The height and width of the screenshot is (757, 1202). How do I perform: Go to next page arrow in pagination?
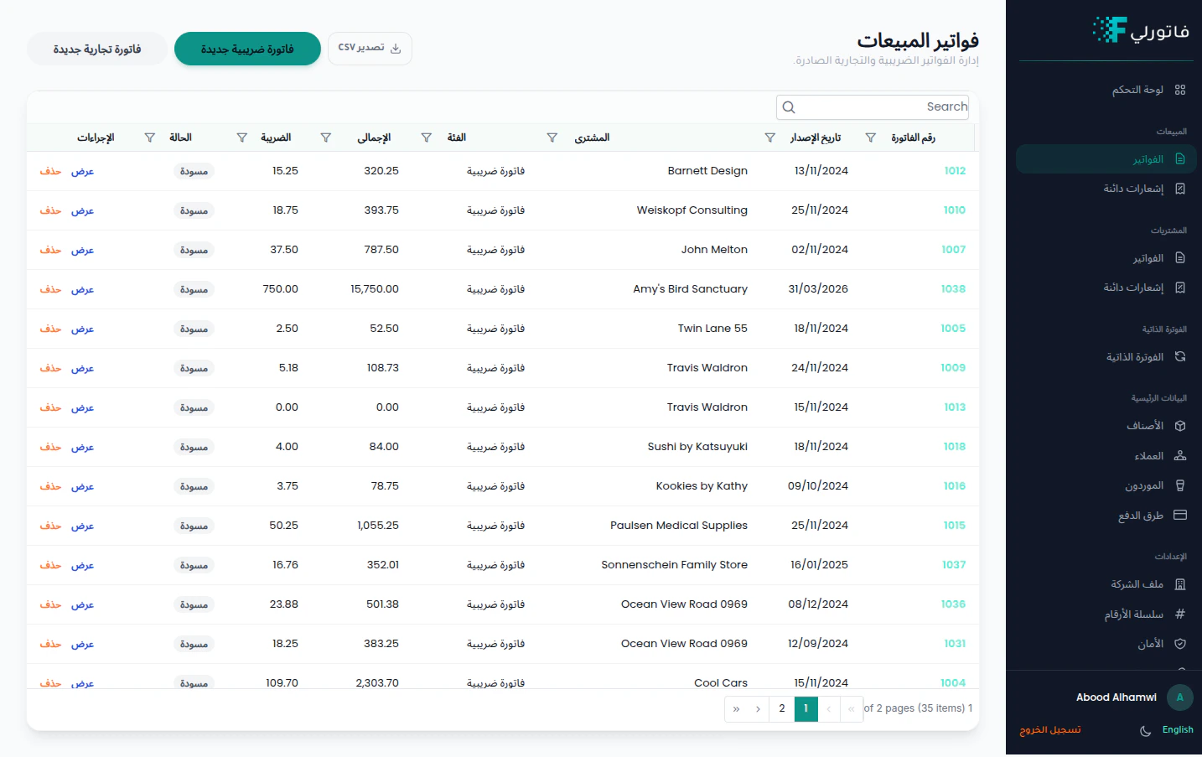tap(758, 709)
